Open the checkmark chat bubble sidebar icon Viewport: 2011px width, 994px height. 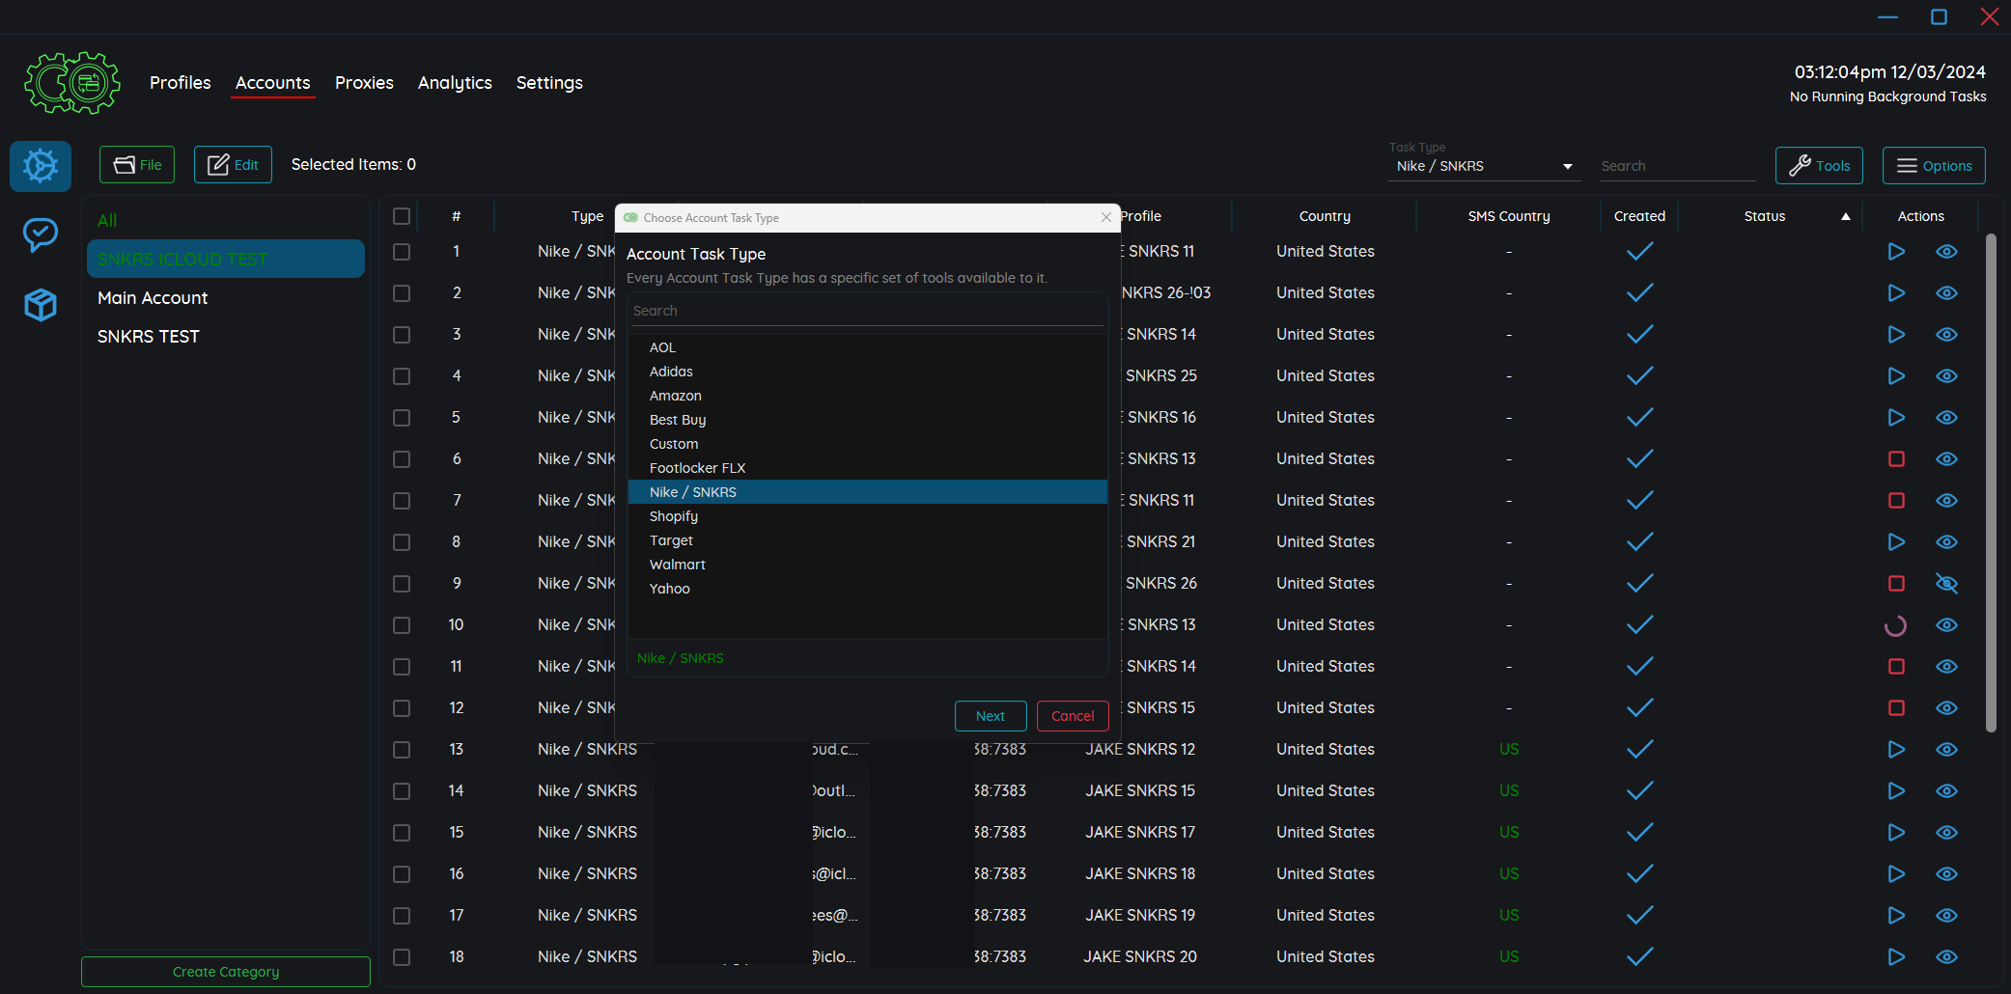41,235
